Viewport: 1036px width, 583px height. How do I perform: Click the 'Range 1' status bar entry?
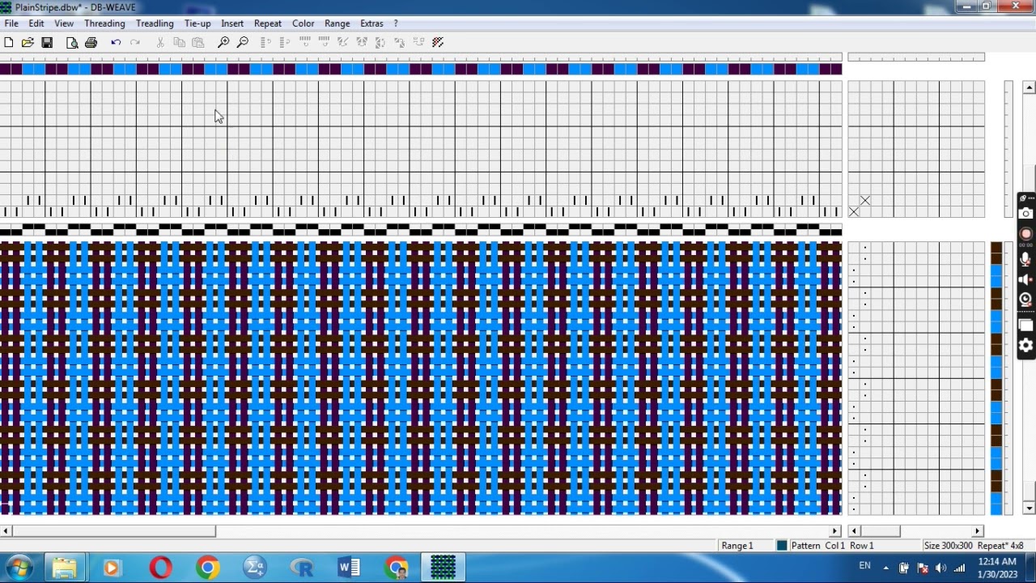737,546
